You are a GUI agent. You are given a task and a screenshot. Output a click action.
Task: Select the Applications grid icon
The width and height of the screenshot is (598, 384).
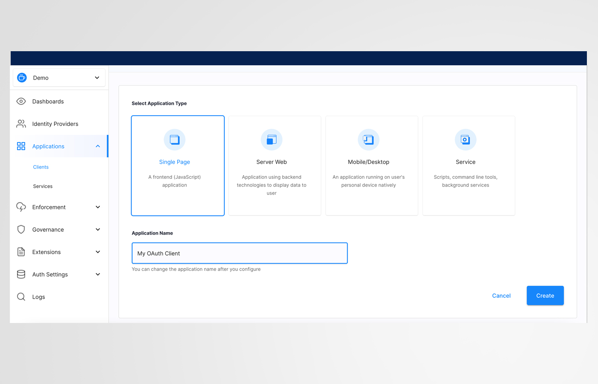tap(21, 146)
